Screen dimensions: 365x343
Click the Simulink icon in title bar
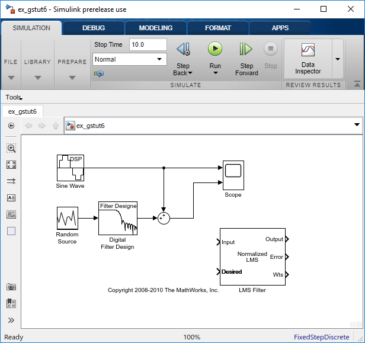(11, 9)
